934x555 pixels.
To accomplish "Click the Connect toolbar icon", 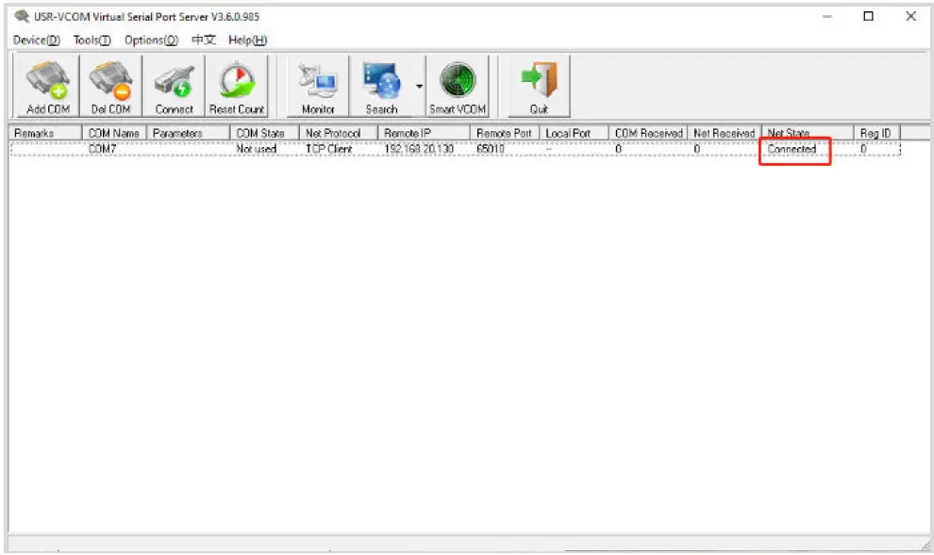I will [x=174, y=87].
